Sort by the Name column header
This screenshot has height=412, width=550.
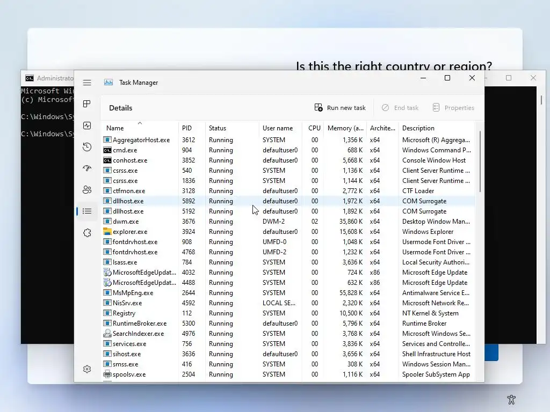point(140,128)
